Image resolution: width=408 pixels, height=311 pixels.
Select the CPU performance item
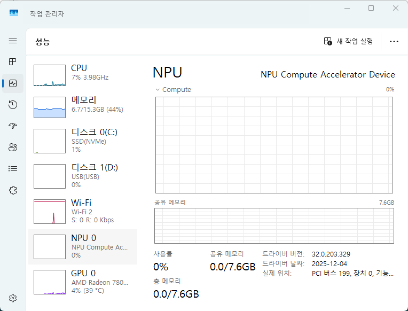(x=83, y=75)
